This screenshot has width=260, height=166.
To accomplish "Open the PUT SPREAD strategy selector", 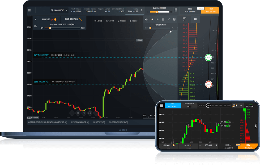I will 74,19.
